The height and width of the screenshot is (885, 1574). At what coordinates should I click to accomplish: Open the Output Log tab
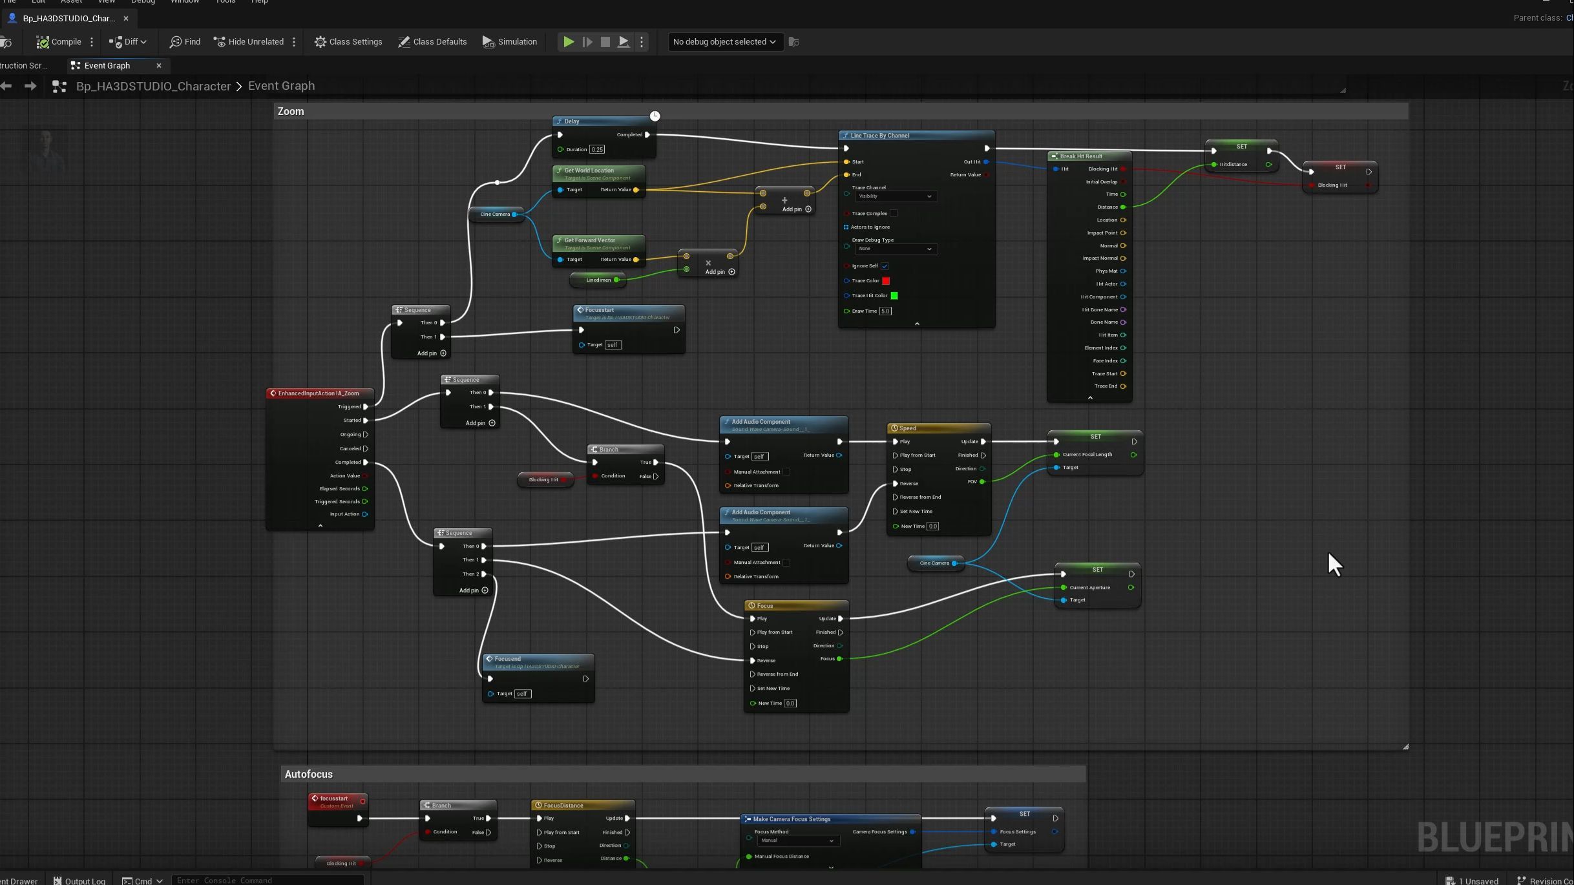80,880
